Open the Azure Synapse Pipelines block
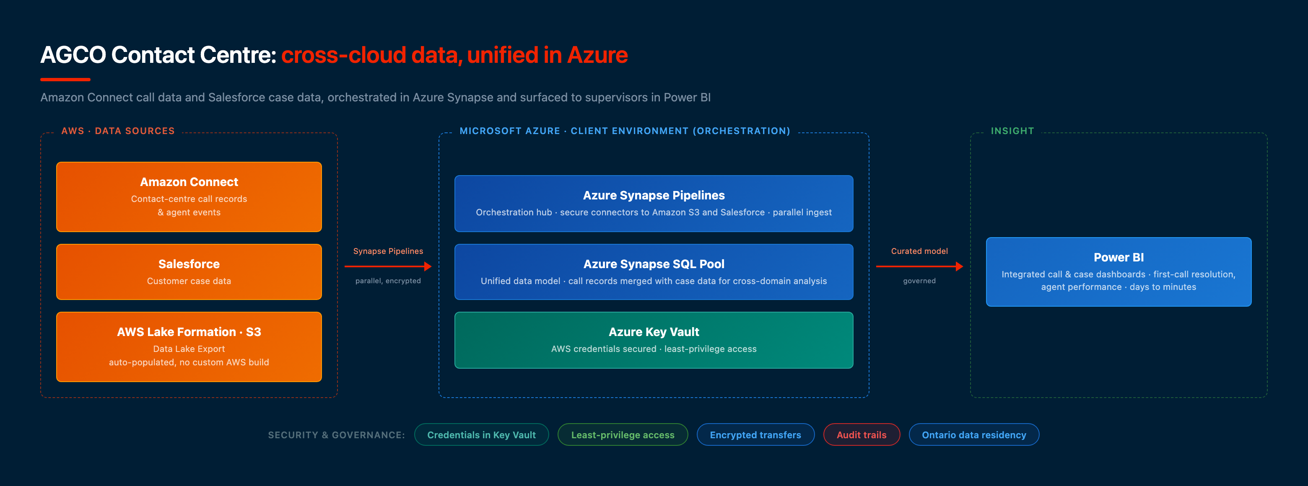The width and height of the screenshot is (1308, 486). click(654, 204)
